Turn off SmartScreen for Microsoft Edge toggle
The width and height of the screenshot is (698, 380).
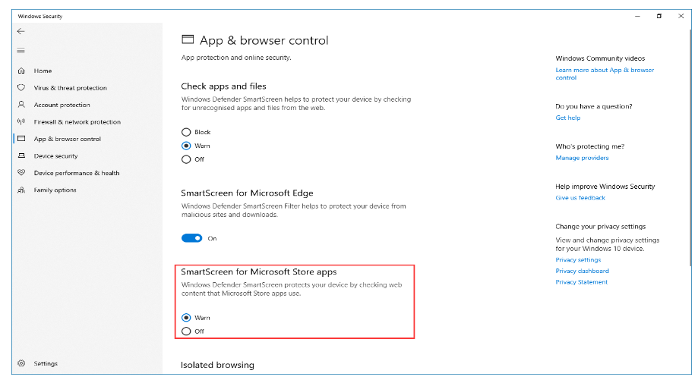tap(192, 238)
